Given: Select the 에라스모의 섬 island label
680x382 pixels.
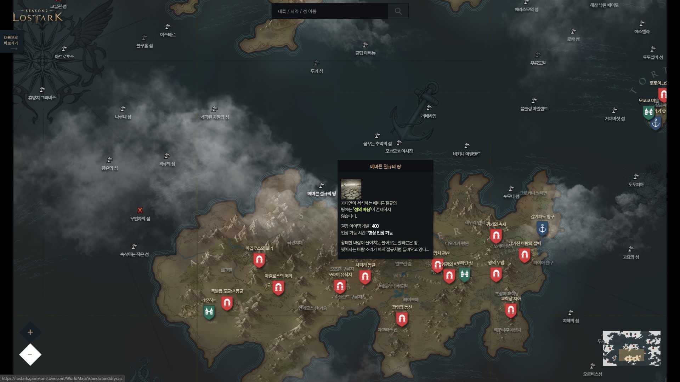Looking at the screenshot, I should click(x=526, y=10).
